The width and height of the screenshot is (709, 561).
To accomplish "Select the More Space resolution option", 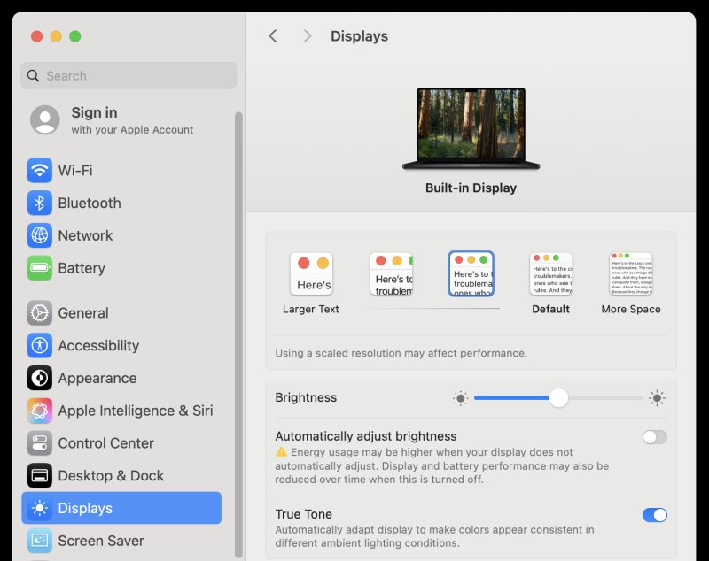I will (x=631, y=274).
